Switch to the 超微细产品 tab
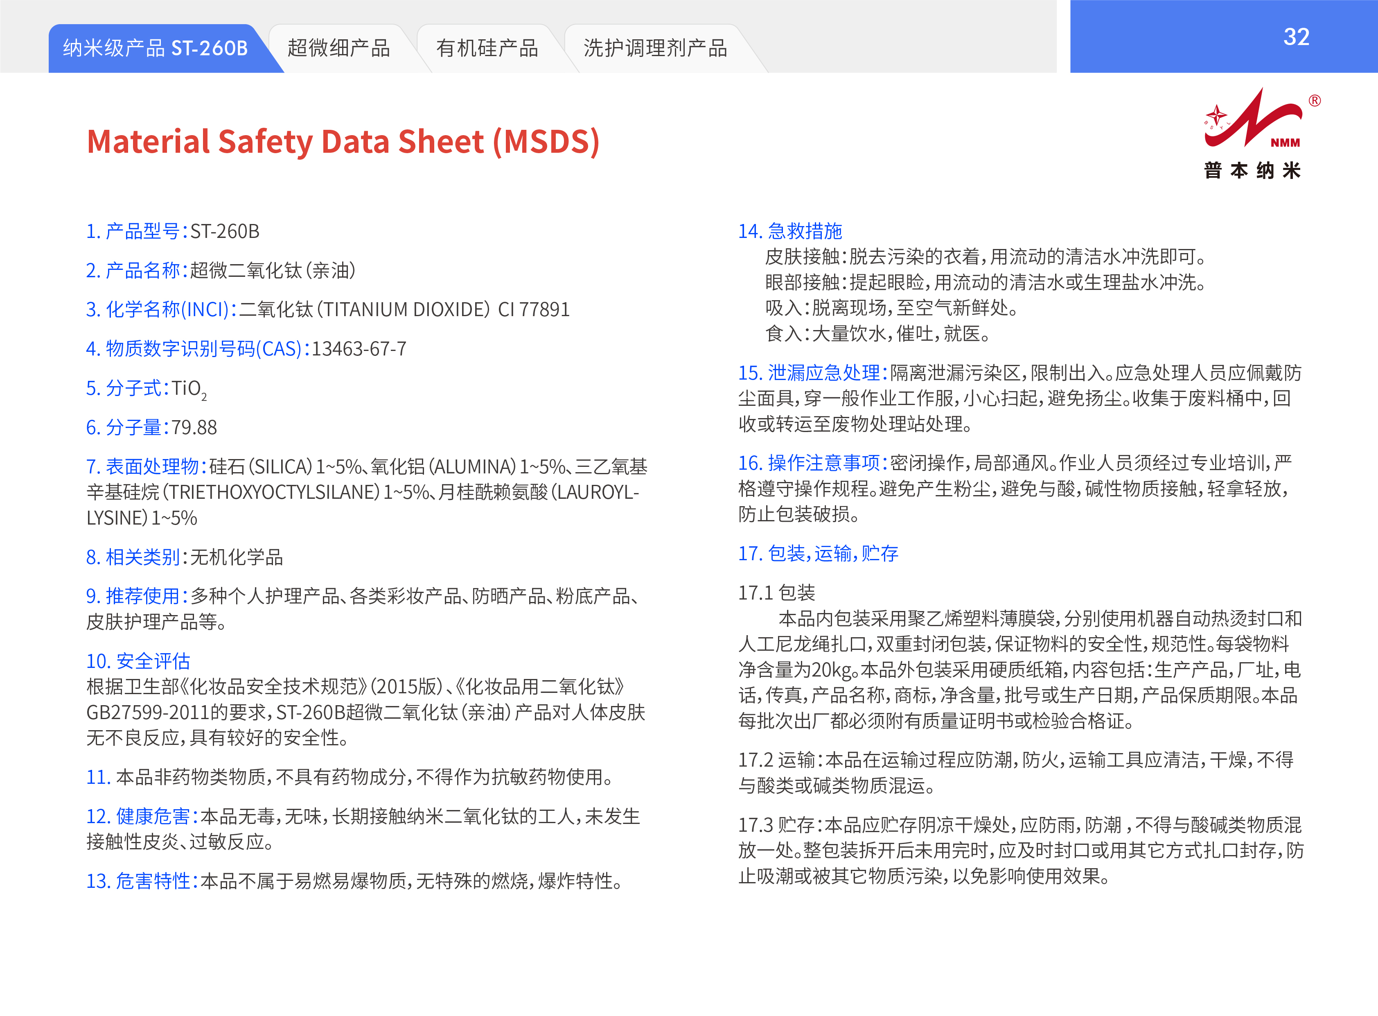This screenshot has height=1016, width=1378. coord(338,48)
